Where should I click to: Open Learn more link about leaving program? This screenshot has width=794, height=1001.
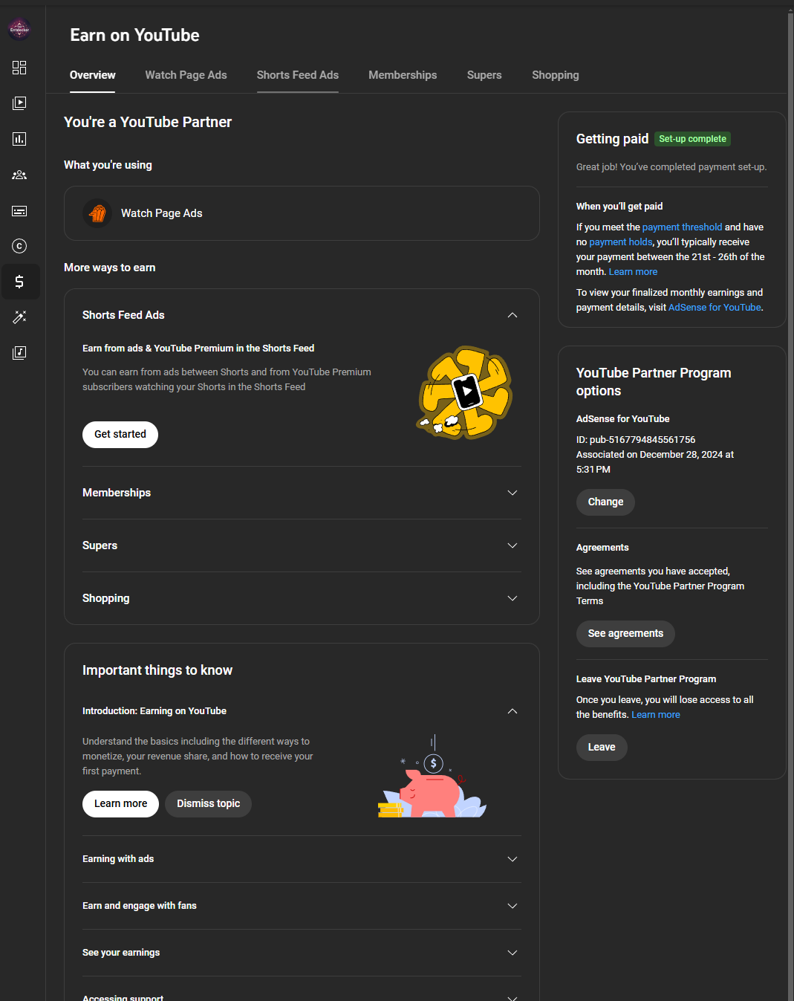[x=656, y=715]
